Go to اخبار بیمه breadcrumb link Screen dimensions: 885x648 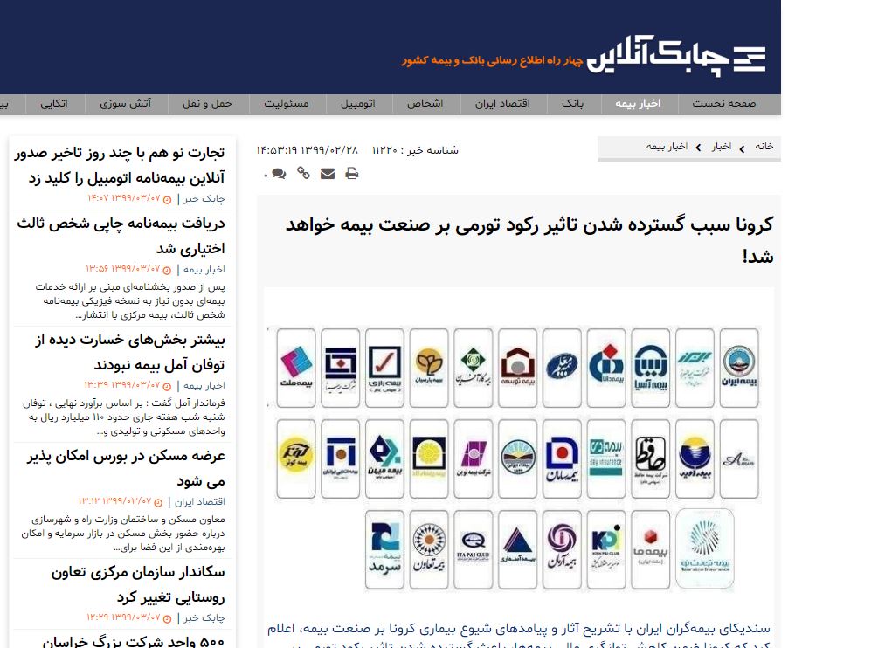pyautogui.click(x=667, y=147)
